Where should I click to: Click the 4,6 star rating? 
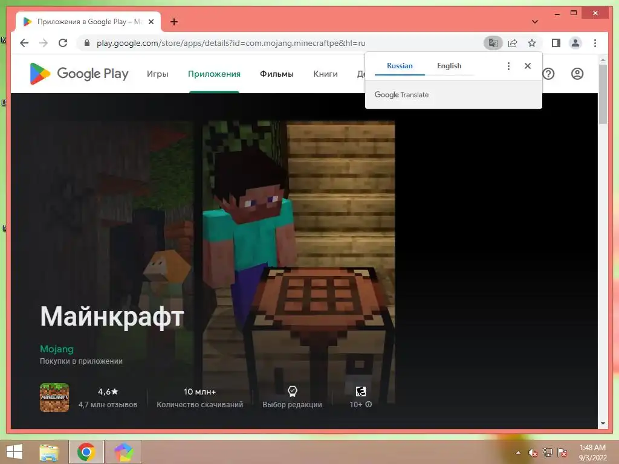pos(108,391)
